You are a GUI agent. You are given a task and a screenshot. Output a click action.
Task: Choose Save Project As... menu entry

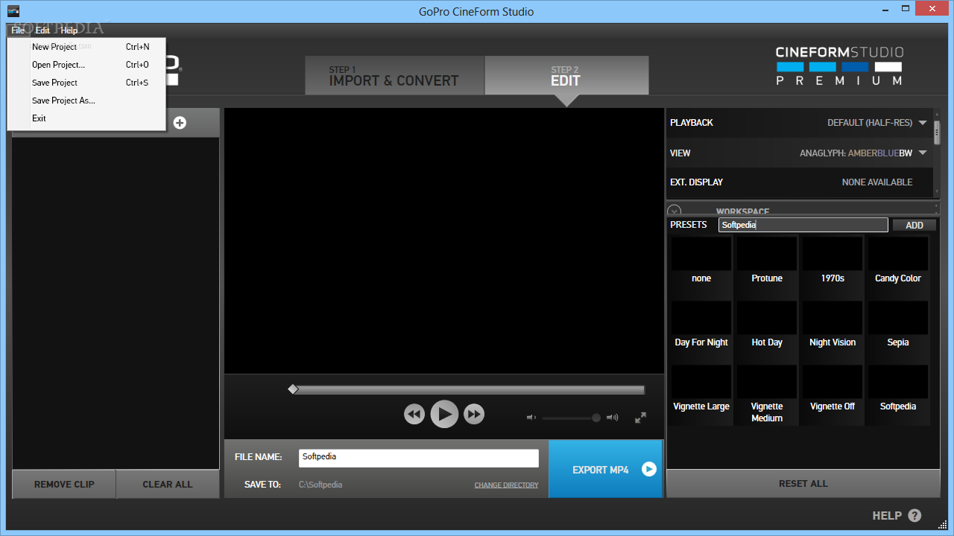86,100
